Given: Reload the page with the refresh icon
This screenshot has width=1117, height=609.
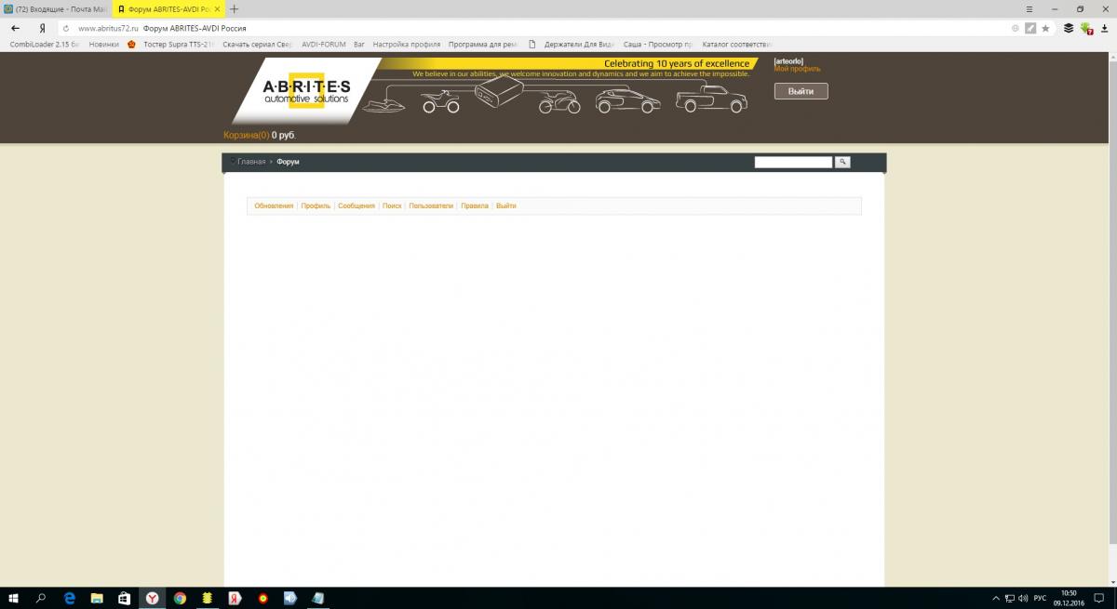Looking at the screenshot, I should point(66,28).
